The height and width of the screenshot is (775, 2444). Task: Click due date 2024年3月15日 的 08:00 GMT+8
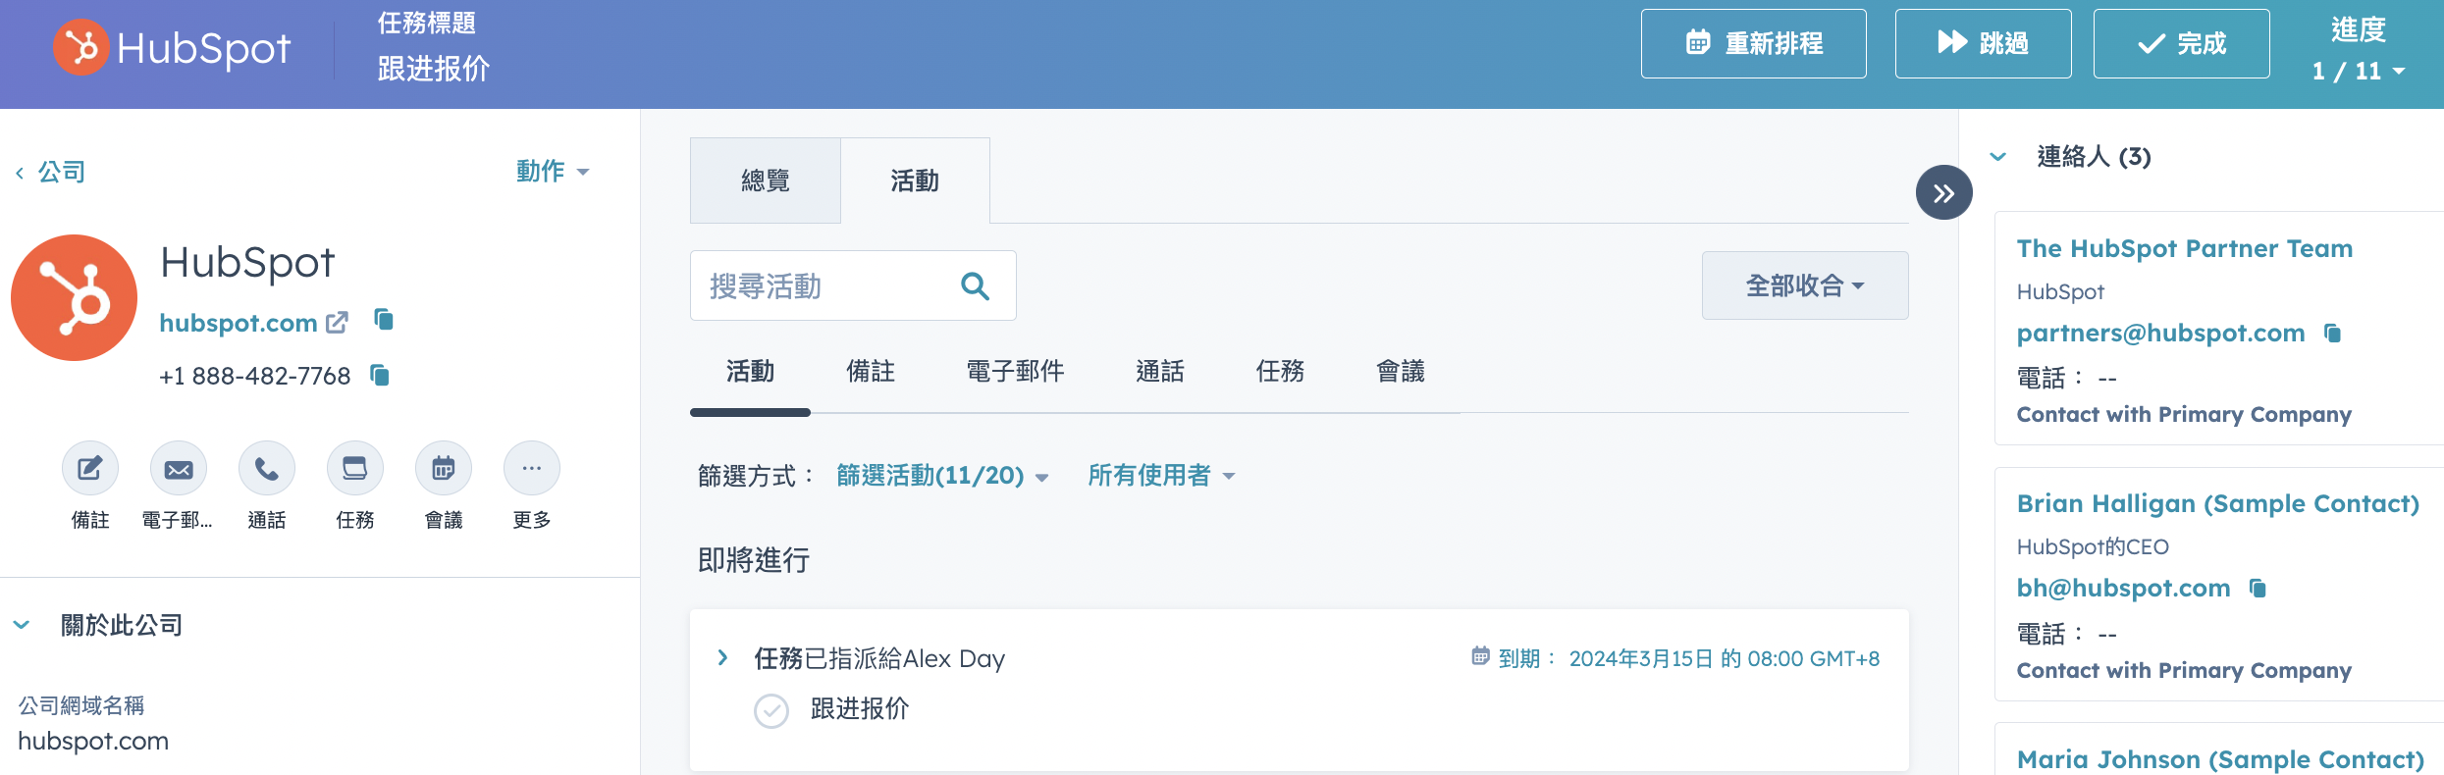1725,658
